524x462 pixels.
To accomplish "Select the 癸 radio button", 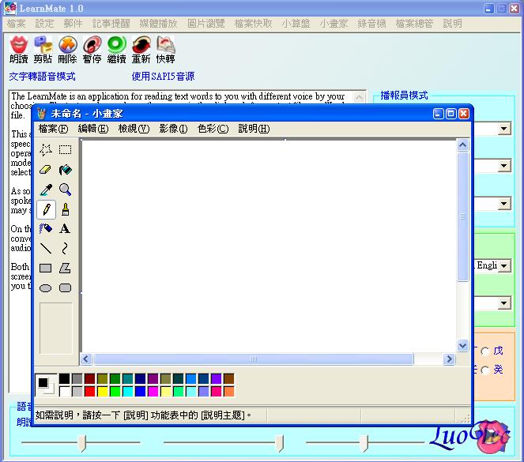I will pos(485,370).
